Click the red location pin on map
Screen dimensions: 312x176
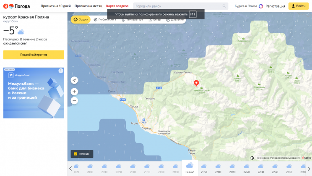196,83
